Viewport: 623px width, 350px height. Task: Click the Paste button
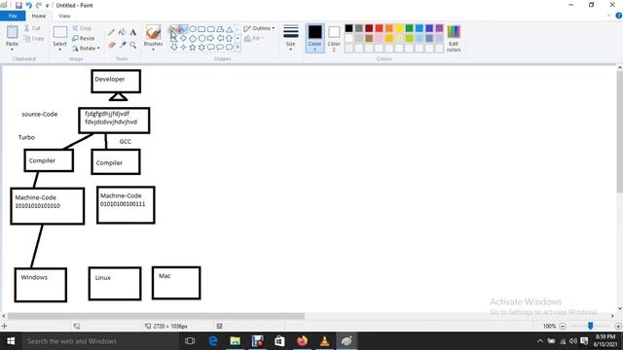point(12,38)
